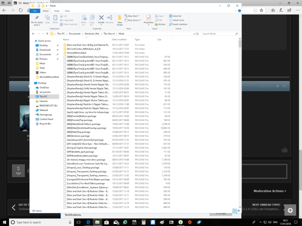Open the Microsoft Store taskbar icon
Image resolution: width=302 pixels, height=226 pixels.
pos(106,222)
